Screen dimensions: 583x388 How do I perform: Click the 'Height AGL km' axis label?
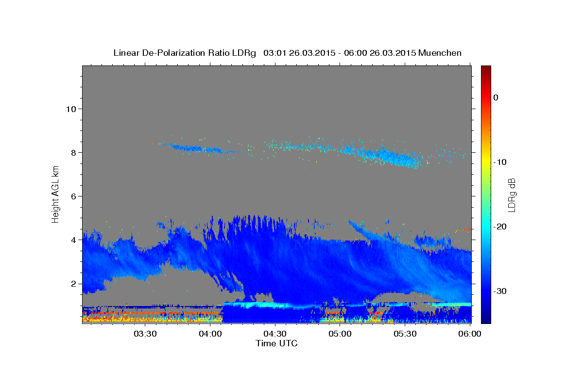[56, 194]
